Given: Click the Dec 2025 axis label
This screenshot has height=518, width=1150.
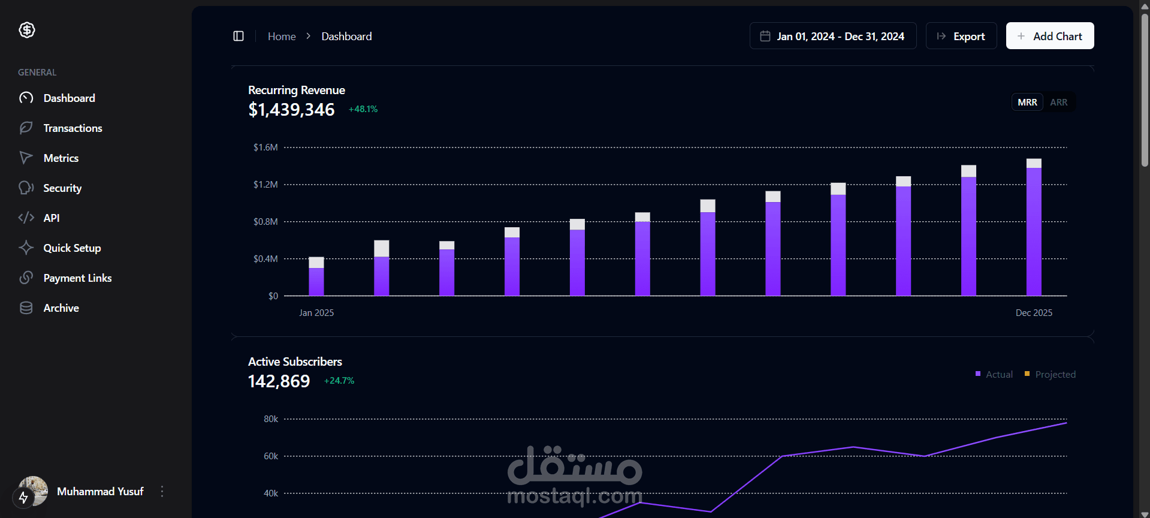Looking at the screenshot, I should (1034, 313).
